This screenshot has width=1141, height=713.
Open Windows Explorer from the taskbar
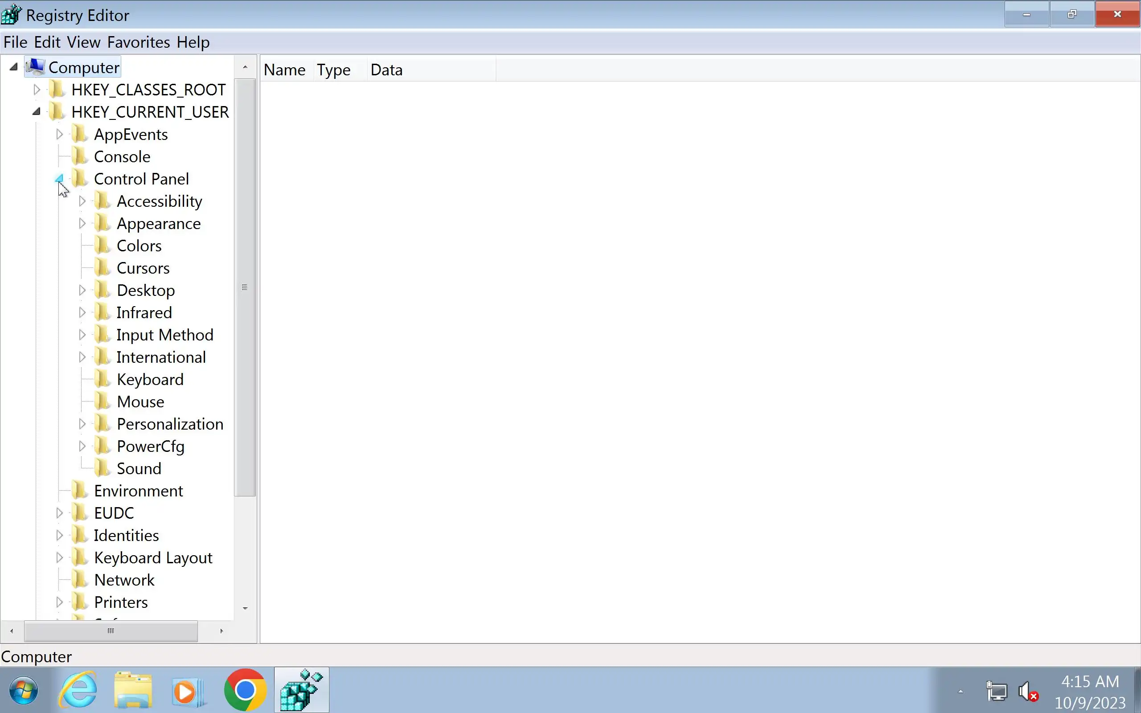(133, 690)
